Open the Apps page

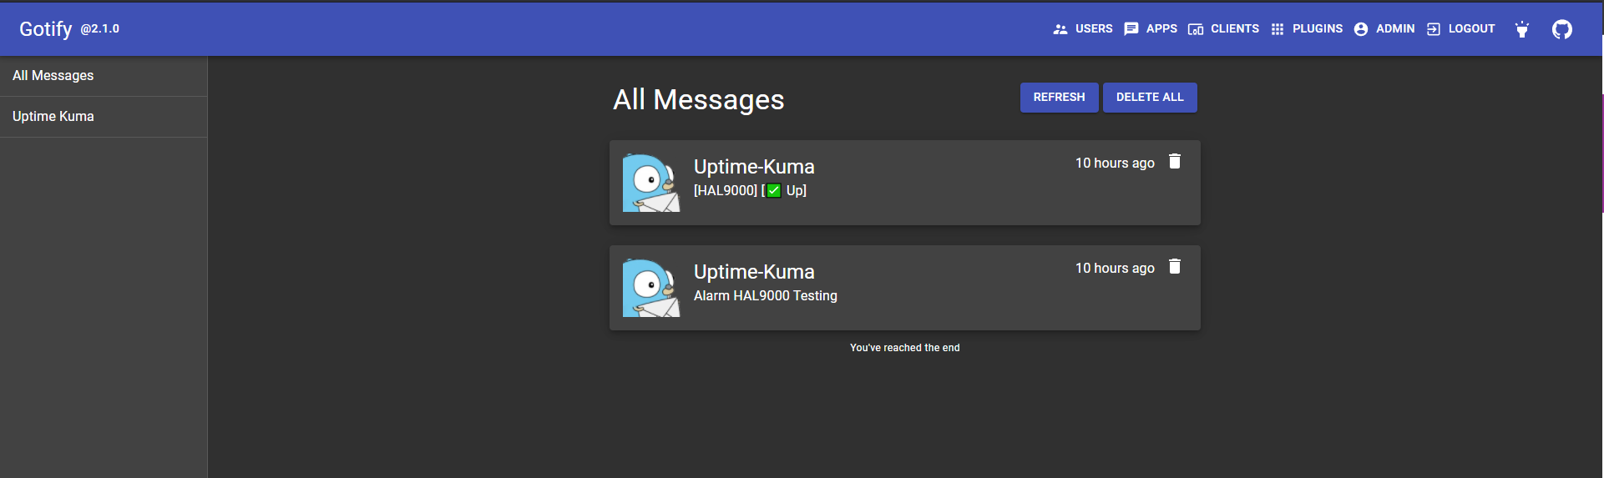tap(1151, 29)
